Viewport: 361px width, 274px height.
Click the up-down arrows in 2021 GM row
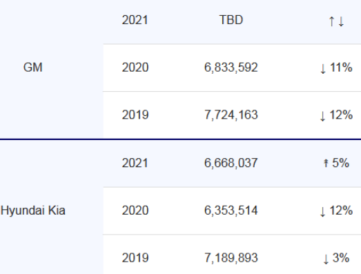(x=336, y=21)
